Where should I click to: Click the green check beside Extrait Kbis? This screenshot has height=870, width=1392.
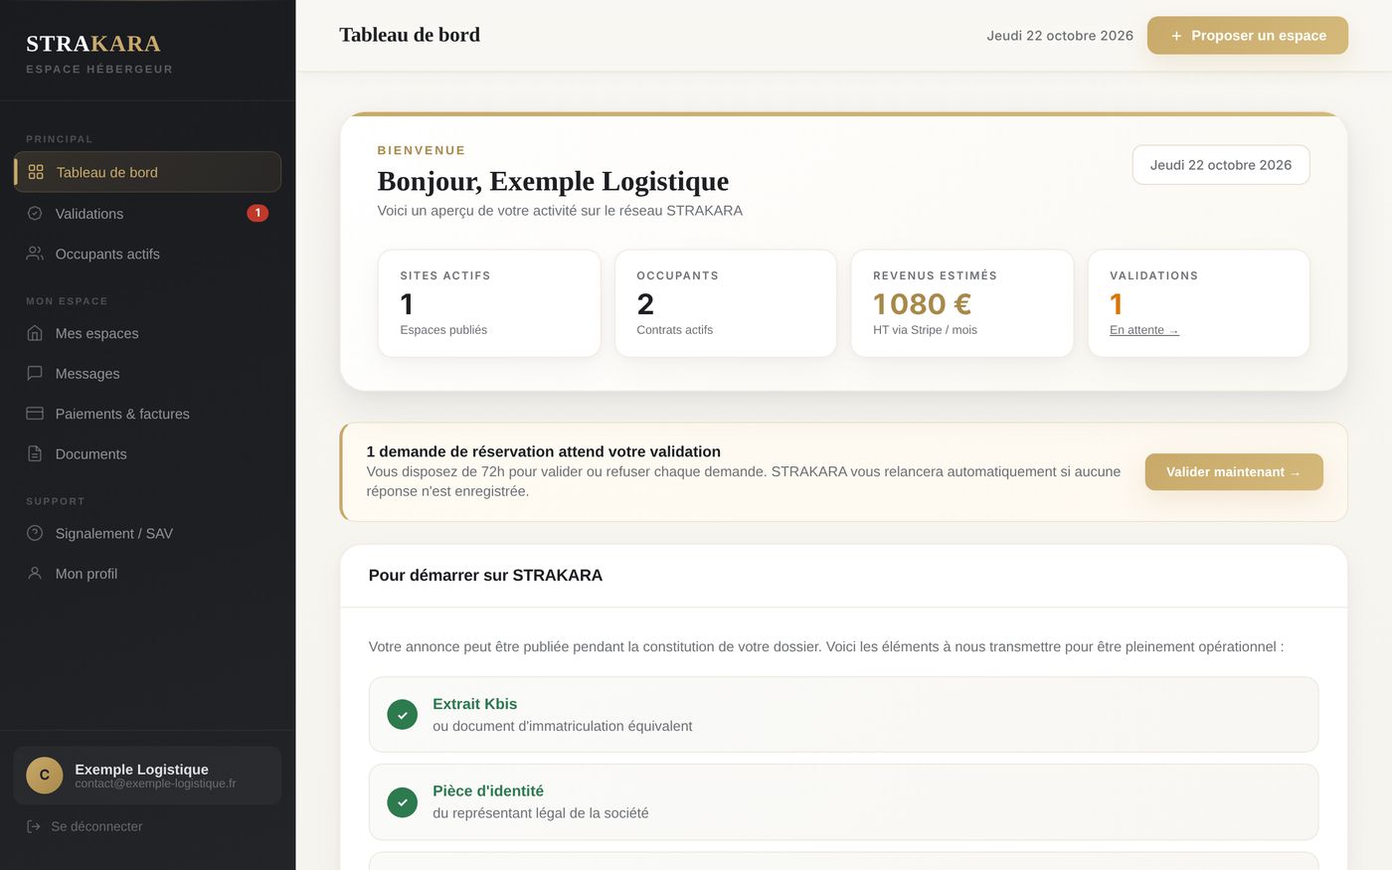(x=402, y=715)
